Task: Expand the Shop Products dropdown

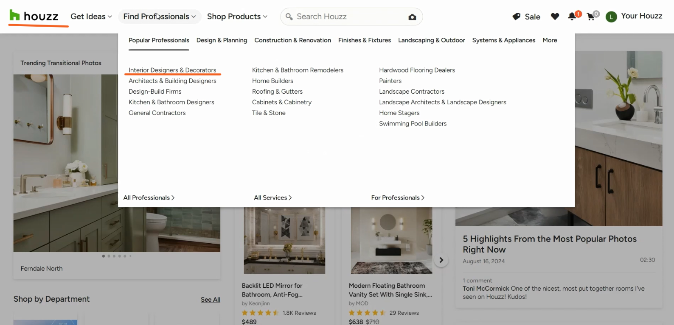Action: (237, 17)
